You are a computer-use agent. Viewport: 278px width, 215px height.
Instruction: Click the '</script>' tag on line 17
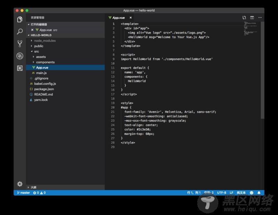[x=129, y=94]
